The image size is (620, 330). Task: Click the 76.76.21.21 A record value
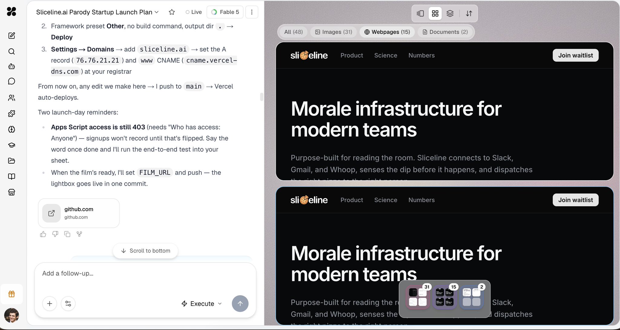coord(97,60)
